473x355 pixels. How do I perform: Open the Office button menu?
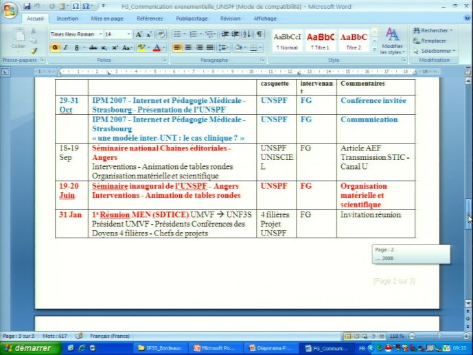coord(9,10)
